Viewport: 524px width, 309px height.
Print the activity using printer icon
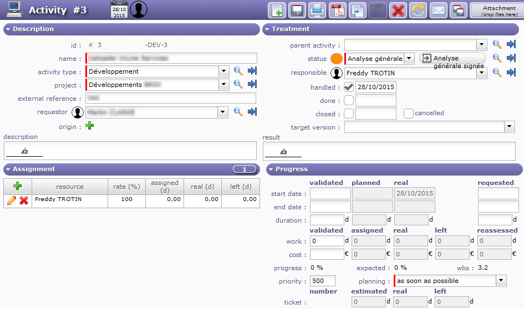pos(317,11)
